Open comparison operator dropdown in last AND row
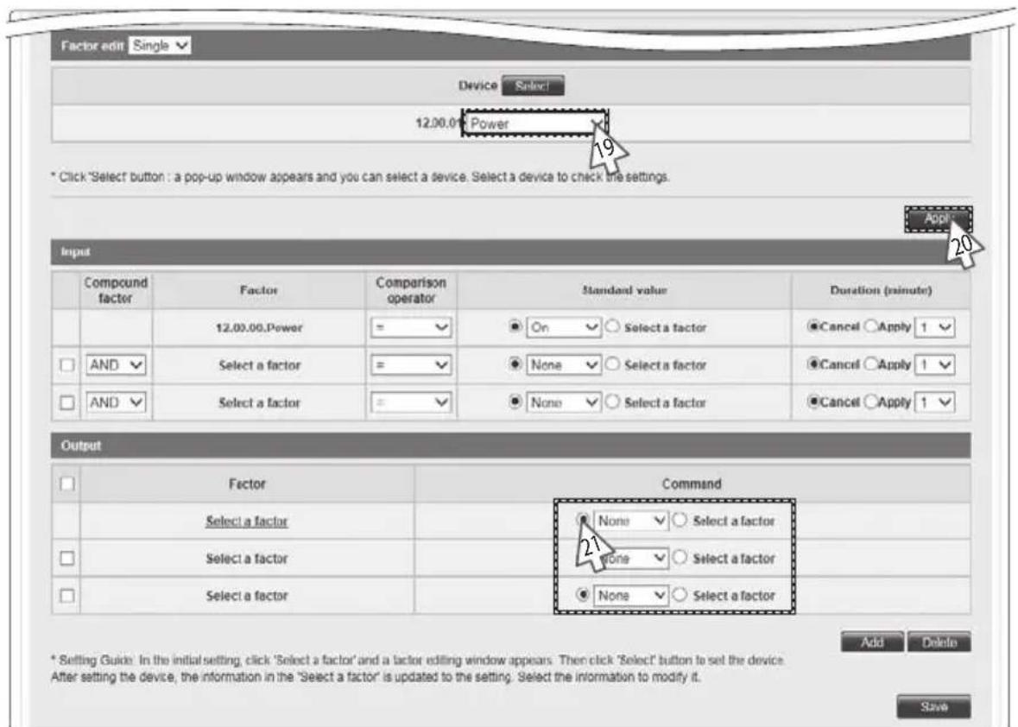The width and height of the screenshot is (1018, 727). click(x=411, y=402)
